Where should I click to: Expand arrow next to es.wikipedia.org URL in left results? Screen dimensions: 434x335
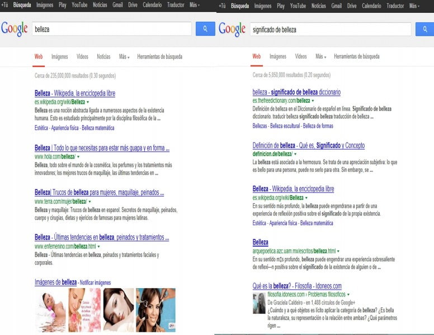tap(88, 102)
